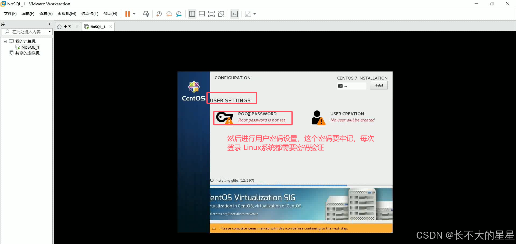Show the console view icon
This screenshot has height=244, width=516.
(x=234, y=14)
